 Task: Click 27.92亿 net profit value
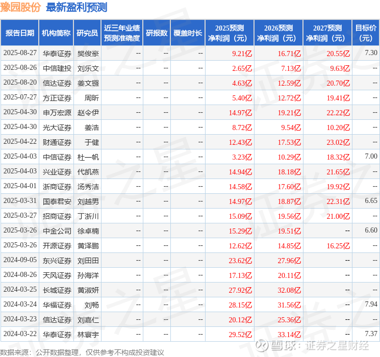click(x=240, y=290)
